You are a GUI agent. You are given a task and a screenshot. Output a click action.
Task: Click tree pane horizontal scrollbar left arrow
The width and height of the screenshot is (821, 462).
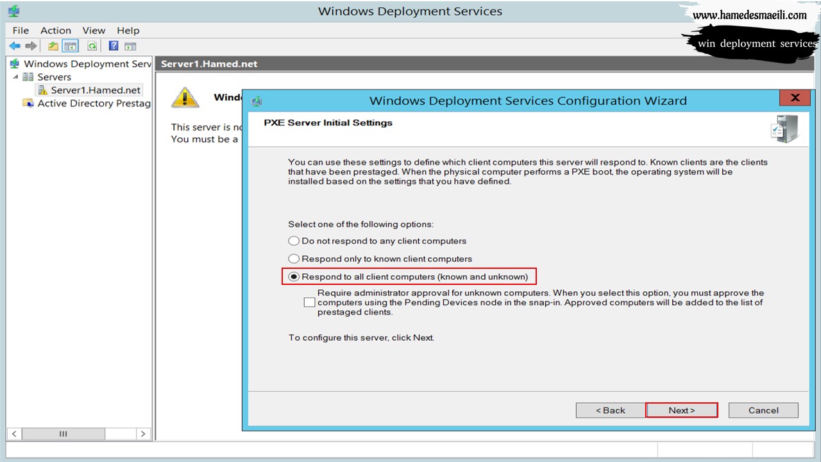(15, 434)
